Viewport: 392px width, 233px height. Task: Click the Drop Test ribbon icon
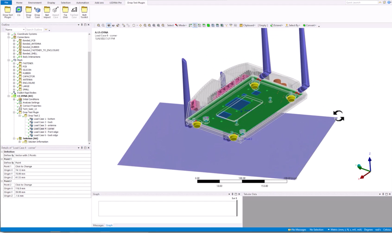(28, 11)
